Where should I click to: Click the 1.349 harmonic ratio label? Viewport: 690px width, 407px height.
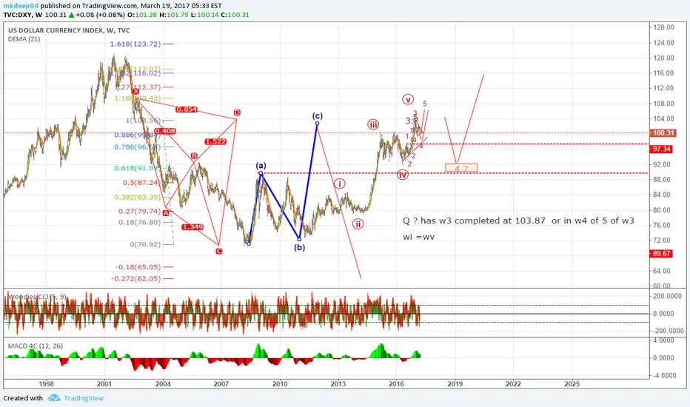coord(192,227)
